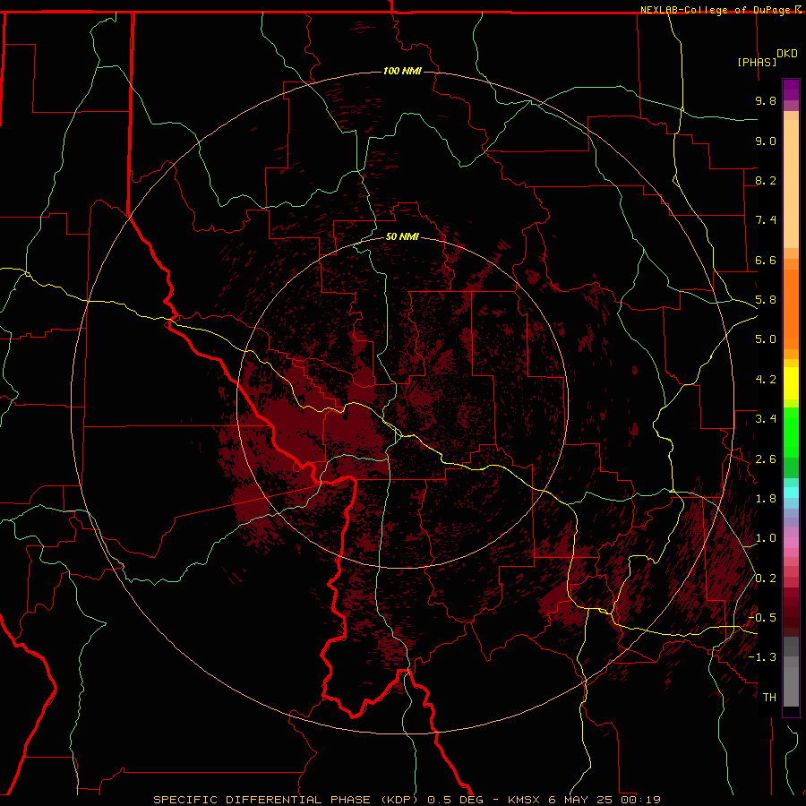This screenshot has width=806, height=806.
Task: Click the 8.2 value on the color scale
Action: pos(766,180)
